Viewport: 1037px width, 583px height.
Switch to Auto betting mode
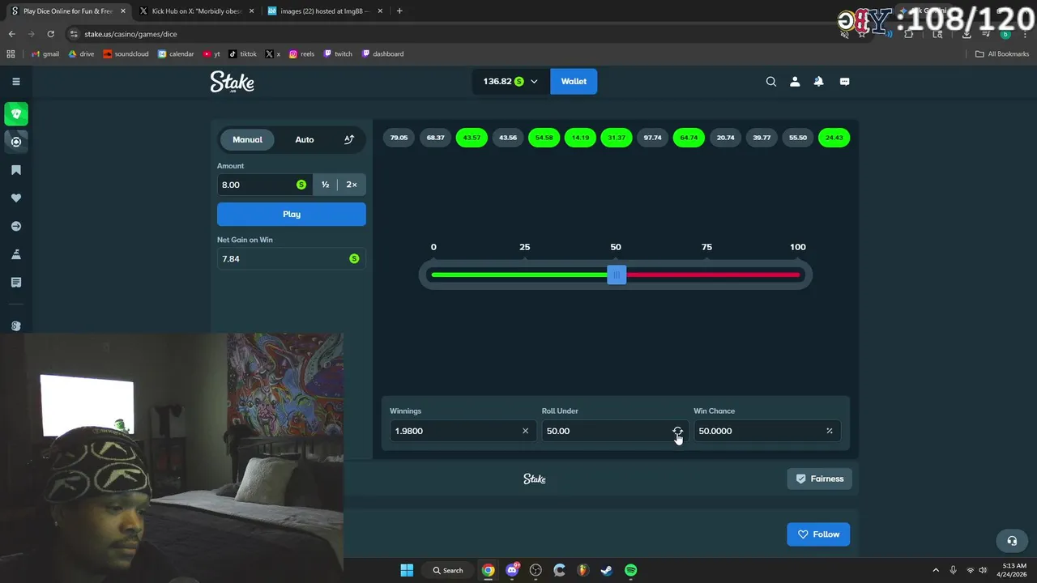tap(305, 139)
